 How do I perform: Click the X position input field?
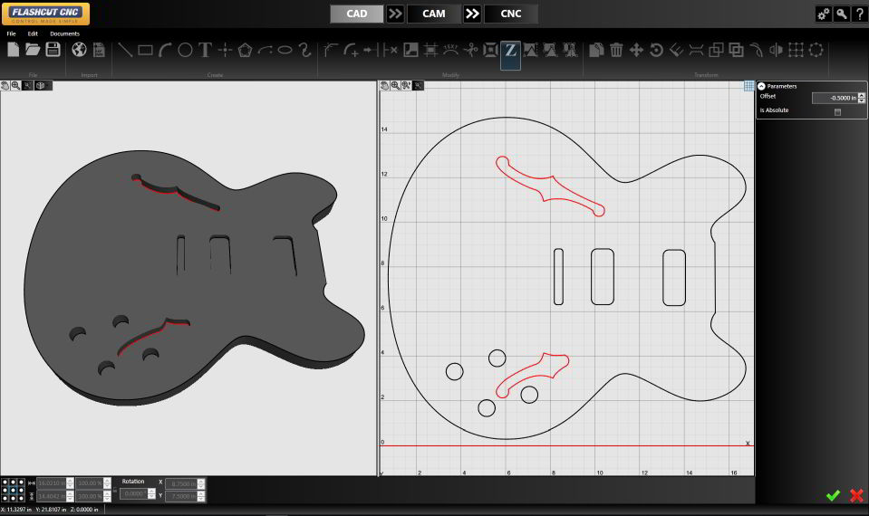point(181,484)
